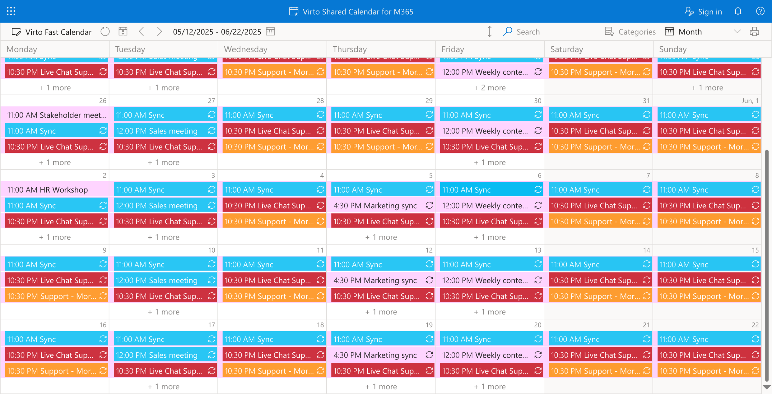772x394 pixels.
Task: Open the notifications bell
Action: 738,11
